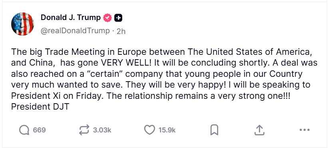Click the "President Xi on Friday" sentence
This screenshot has width=328, height=148.
point(57,96)
